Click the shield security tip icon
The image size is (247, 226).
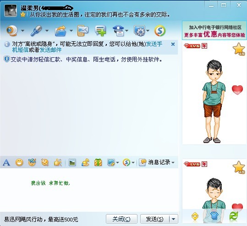pyautogui.click(x=7, y=59)
